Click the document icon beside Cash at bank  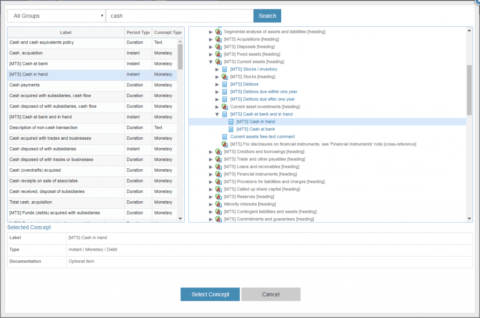(231, 129)
